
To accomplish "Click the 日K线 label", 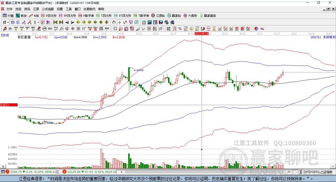I will (5, 35).
